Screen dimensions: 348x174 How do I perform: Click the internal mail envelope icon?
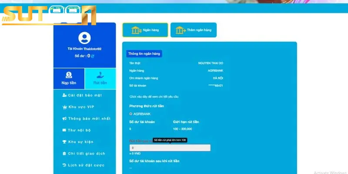[64, 130]
